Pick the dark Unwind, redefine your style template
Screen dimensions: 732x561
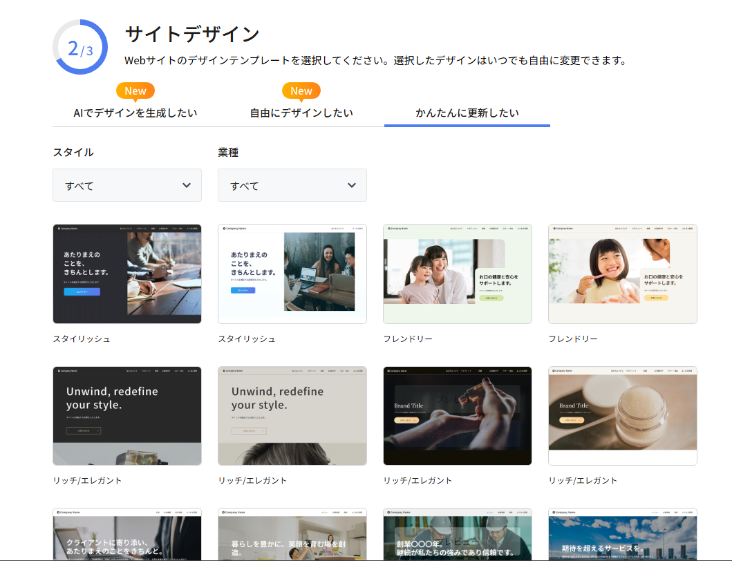click(x=127, y=416)
